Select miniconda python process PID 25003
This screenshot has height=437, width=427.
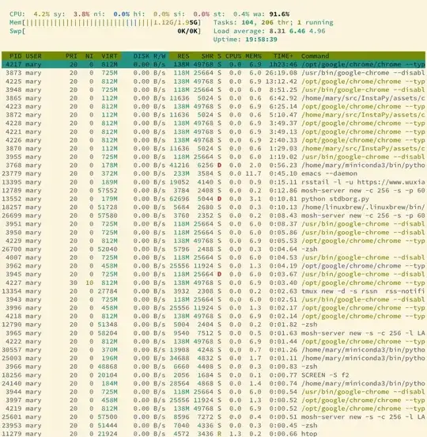(213, 358)
